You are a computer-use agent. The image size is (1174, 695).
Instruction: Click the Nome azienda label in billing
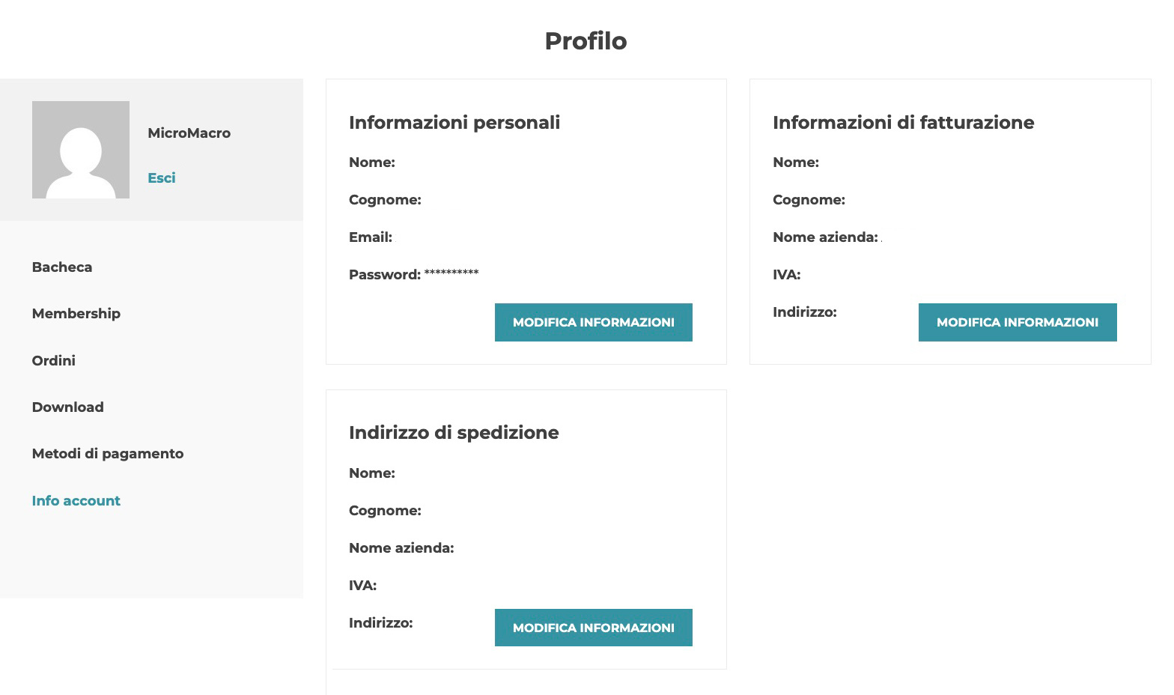tap(825, 237)
